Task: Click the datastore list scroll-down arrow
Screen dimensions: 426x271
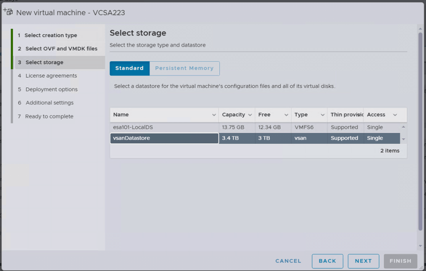Action: point(403,139)
